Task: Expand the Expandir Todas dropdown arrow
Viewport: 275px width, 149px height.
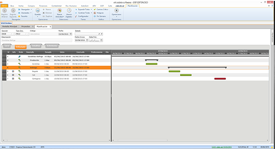Action: click(91, 9)
